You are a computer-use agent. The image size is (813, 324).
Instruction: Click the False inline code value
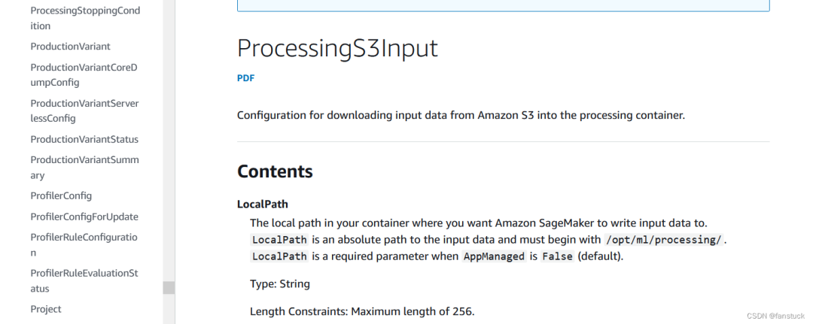pyautogui.click(x=558, y=256)
